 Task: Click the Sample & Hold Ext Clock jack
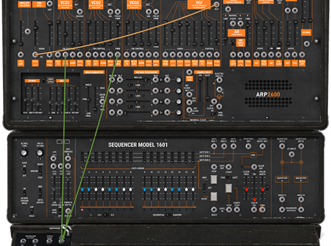pyautogui.click(x=189, y=110)
